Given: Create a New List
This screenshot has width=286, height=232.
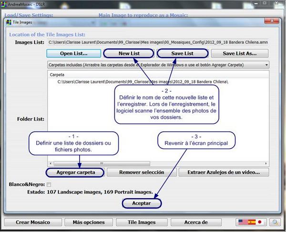Looking at the screenshot, I should pos(128,53).
